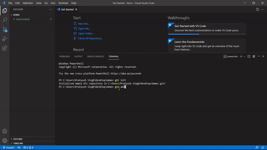Open Learn the Fundamentals walkthrough
The height and width of the screenshot is (150, 267).
tap(207, 45)
